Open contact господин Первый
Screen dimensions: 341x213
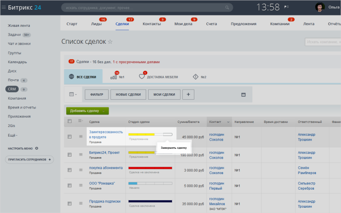[217, 186]
